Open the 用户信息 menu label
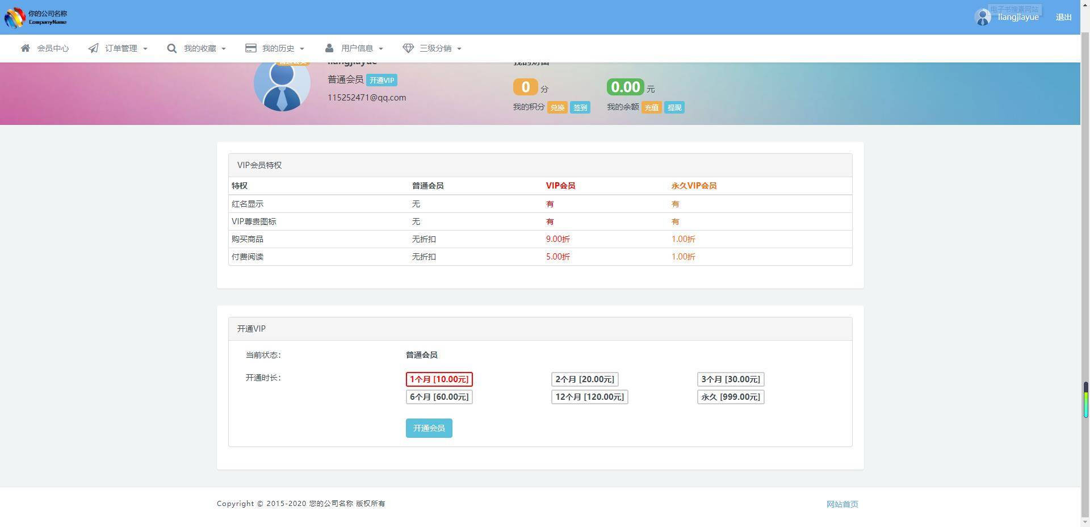This screenshot has width=1090, height=527. coord(357,48)
